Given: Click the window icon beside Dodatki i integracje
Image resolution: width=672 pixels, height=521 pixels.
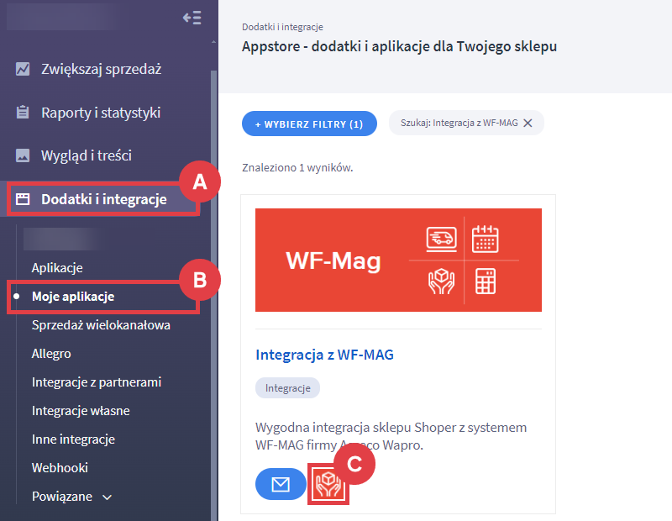Looking at the screenshot, I should (x=24, y=199).
